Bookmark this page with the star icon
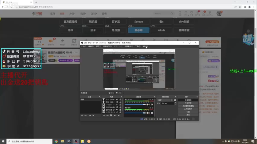The height and width of the screenshot is (144, 257). coord(240,7)
